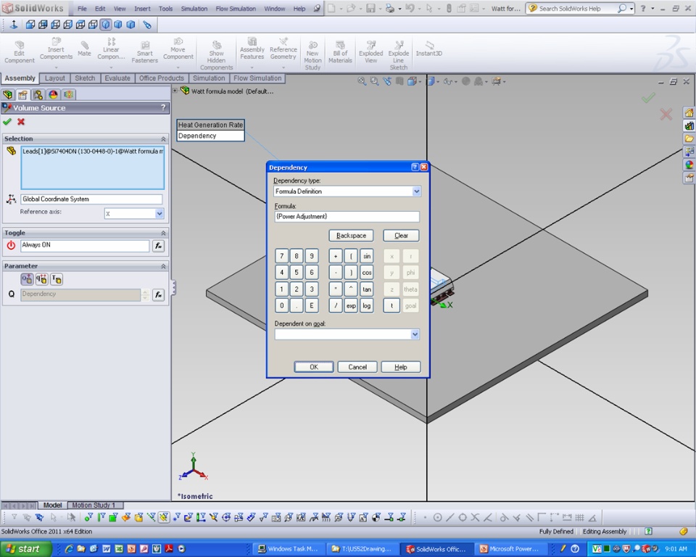Screen dimensions: 696x557
Task: Select the third heat source type toggle under Parameter
Action: coord(57,279)
